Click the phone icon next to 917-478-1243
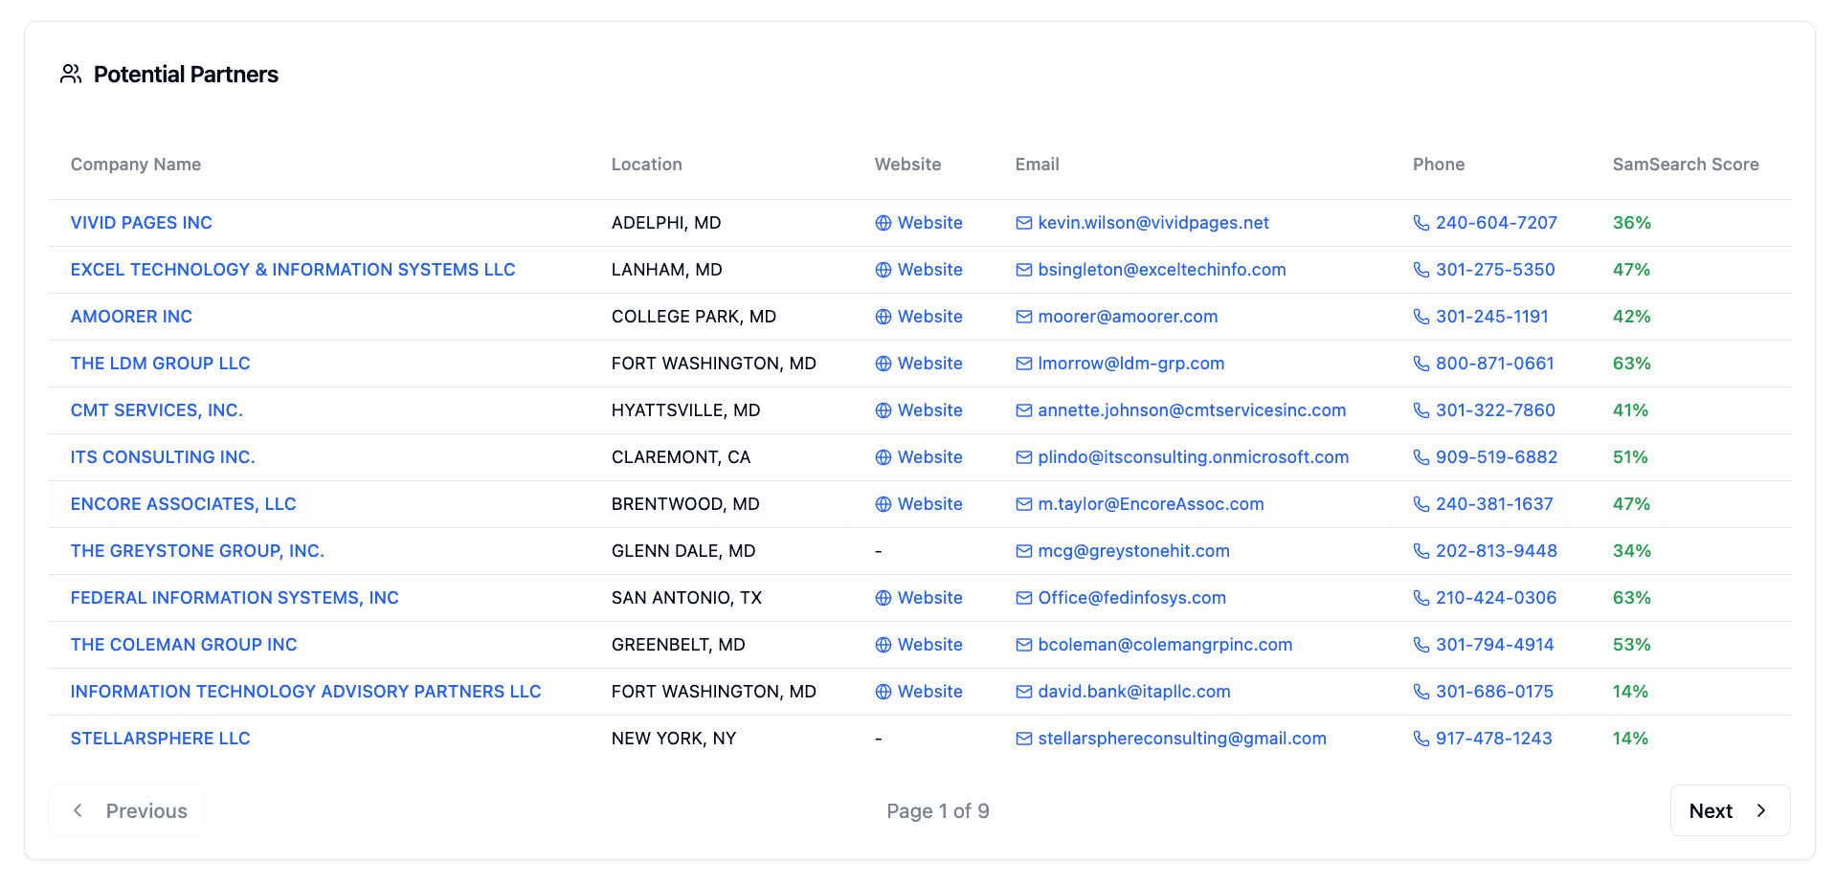This screenshot has height=884, width=1834. [x=1420, y=739]
